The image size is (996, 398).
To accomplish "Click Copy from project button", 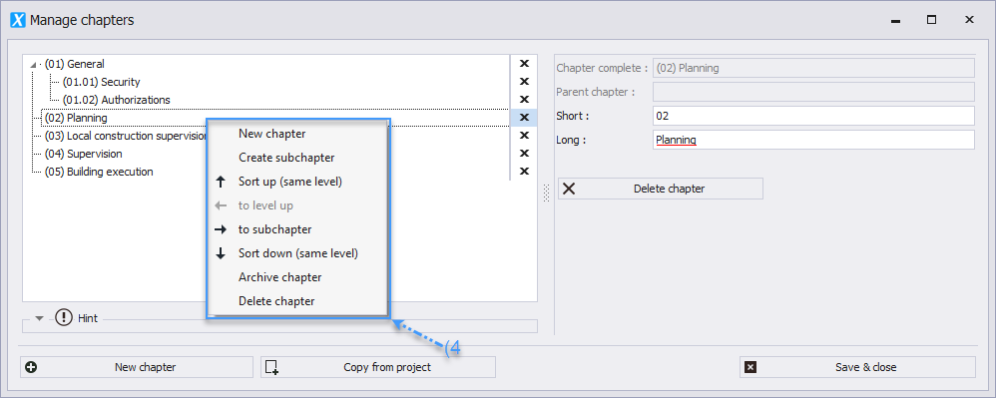I will click(378, 367).
